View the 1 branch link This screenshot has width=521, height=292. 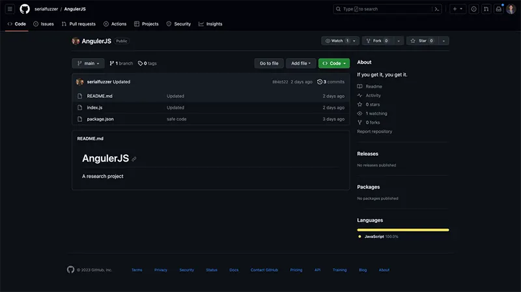pyautogui.click(x=121, y=63)
